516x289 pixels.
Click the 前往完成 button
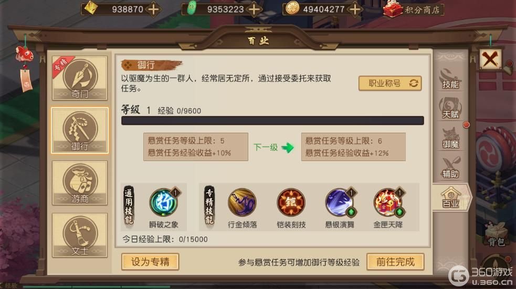pyautogui.click(x=395, y=262)
